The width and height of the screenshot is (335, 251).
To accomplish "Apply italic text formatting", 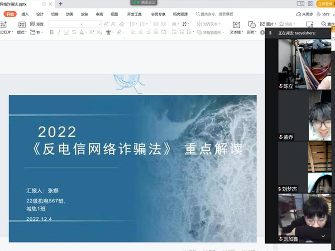I will pyautogui.click(x=59, y=32).
